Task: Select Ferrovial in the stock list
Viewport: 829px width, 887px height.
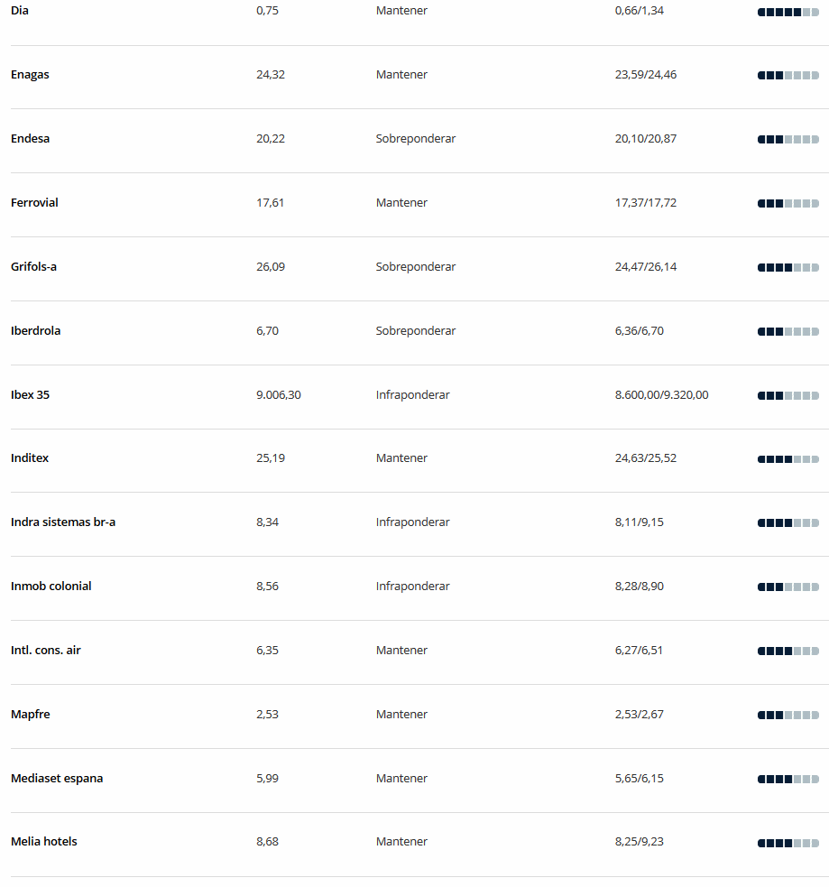Action: click(34, 202)
